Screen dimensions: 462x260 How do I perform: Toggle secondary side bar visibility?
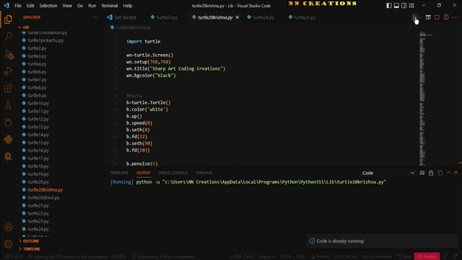[x=404, y=6]
